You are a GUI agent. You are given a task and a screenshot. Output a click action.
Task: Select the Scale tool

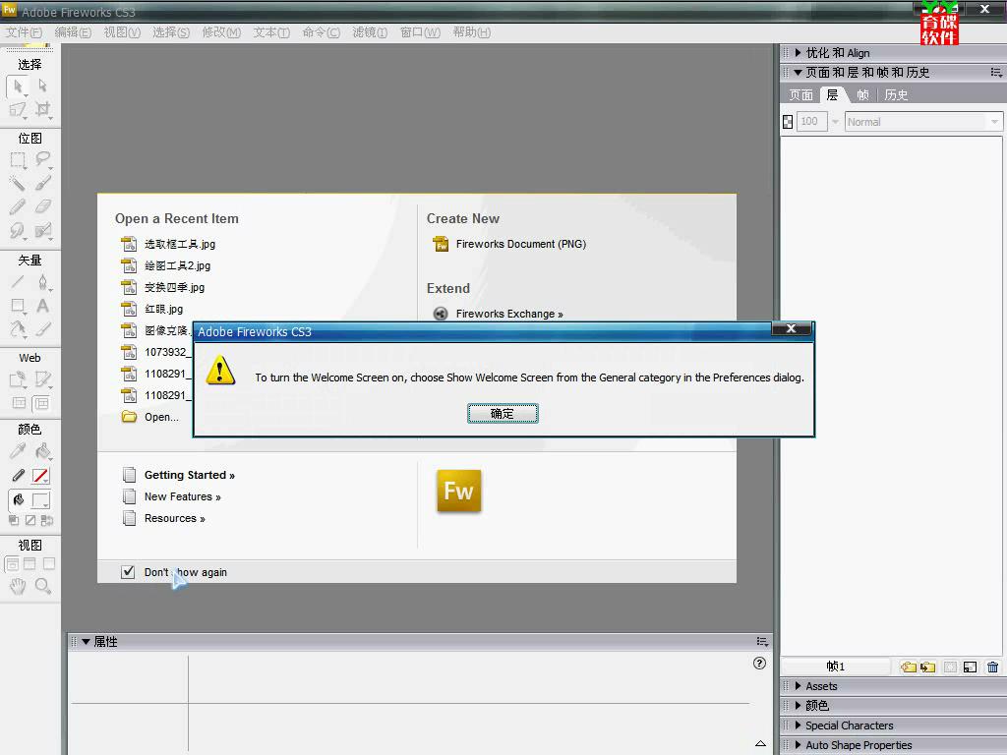point(18,110)
